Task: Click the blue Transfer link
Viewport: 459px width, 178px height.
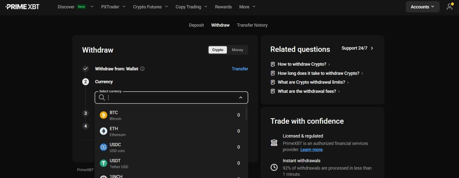Action: (240, 69)
